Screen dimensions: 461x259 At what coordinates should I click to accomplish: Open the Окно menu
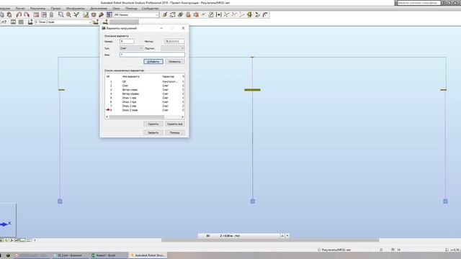pyautogui.click(x=116, y=9)
